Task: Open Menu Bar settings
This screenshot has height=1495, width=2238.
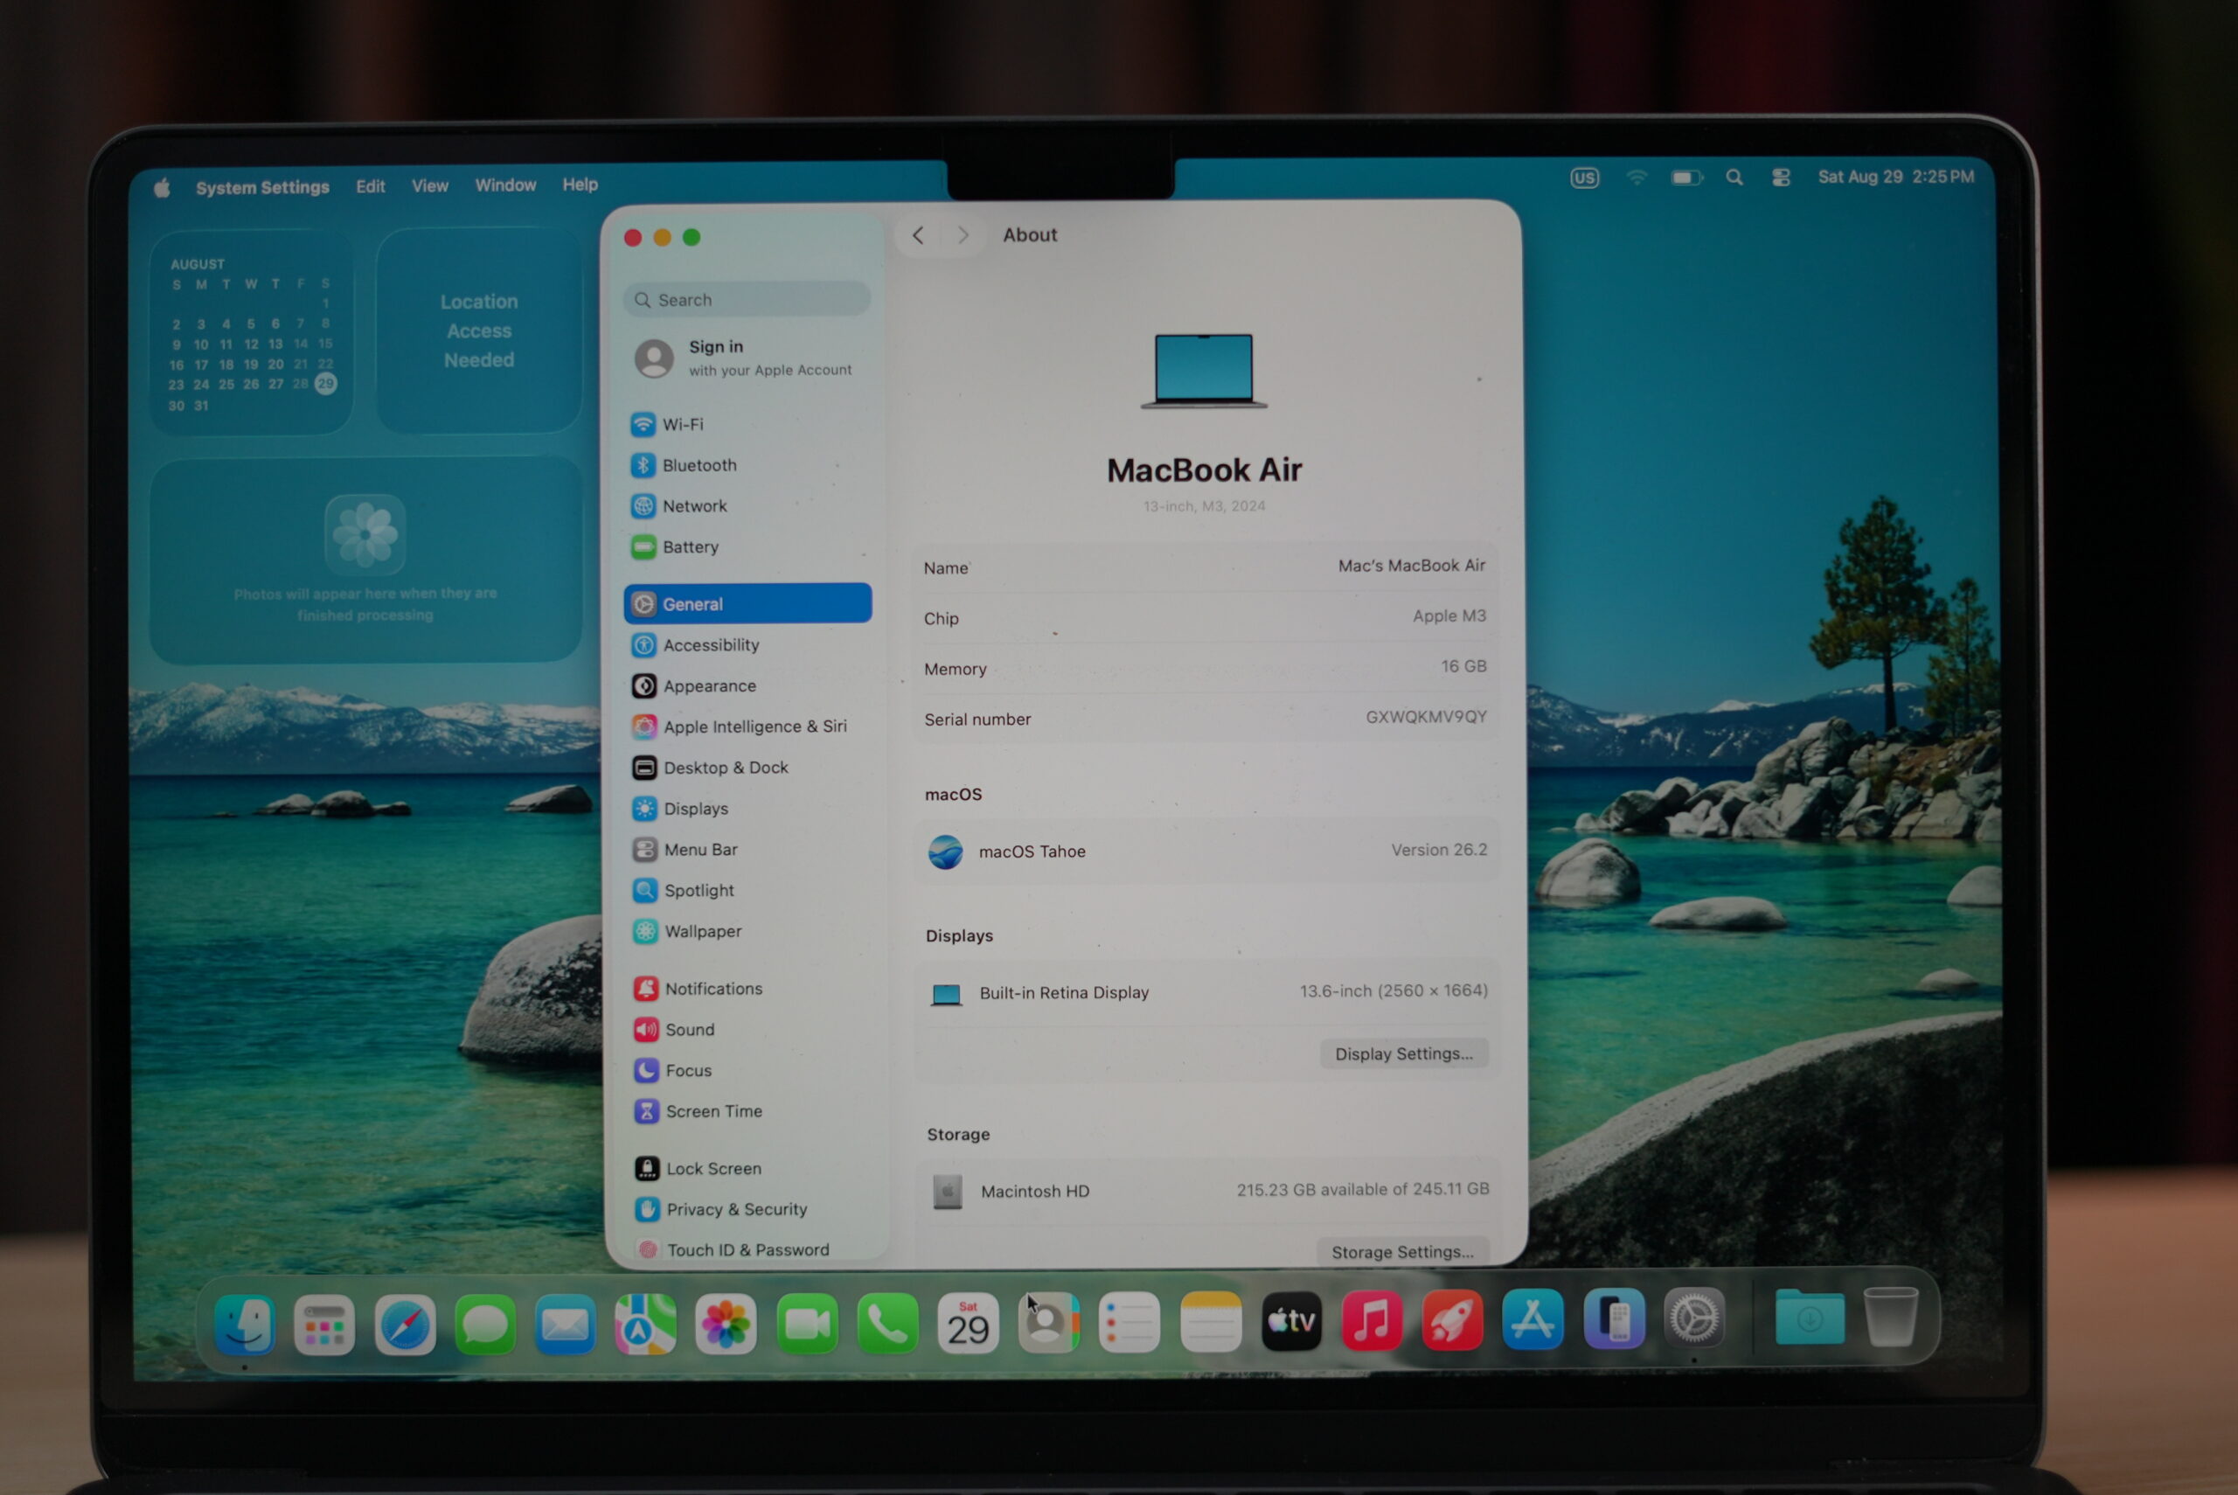Action: click(x=749, y=850)
